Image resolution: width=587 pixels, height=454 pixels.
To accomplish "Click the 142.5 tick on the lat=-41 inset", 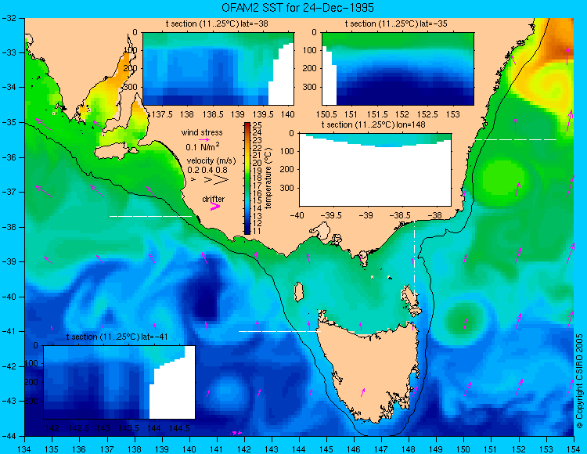I will point(78,428).
